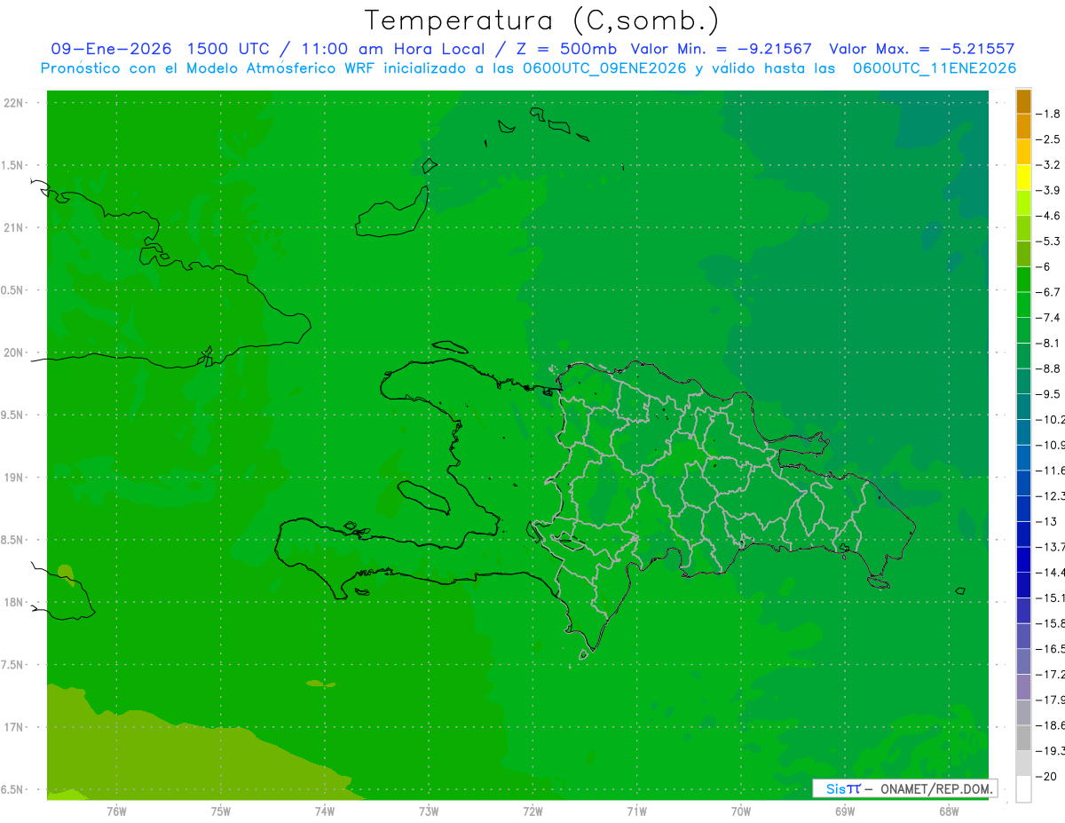The height and width of the screenshot is (823, 1065).
Task: Click the 'ONAMET/REP.DOM.' credit label
Action: coord(937,788)
